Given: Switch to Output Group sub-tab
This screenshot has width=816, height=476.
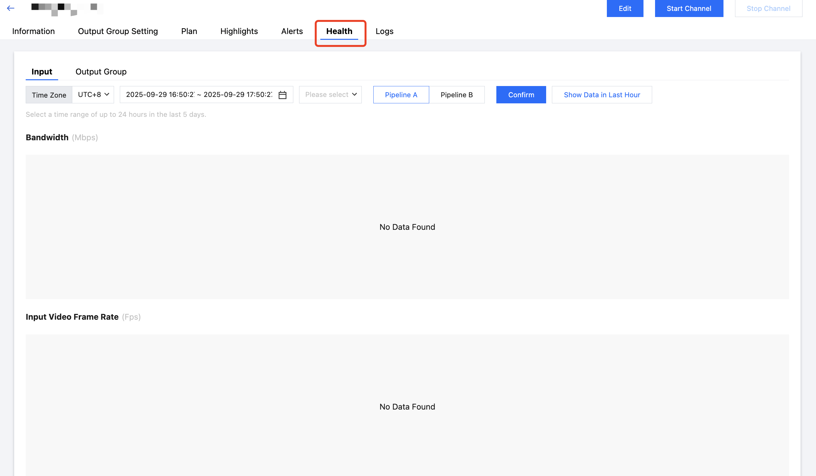Looking at the screenshot, I should tap(101, 72).
